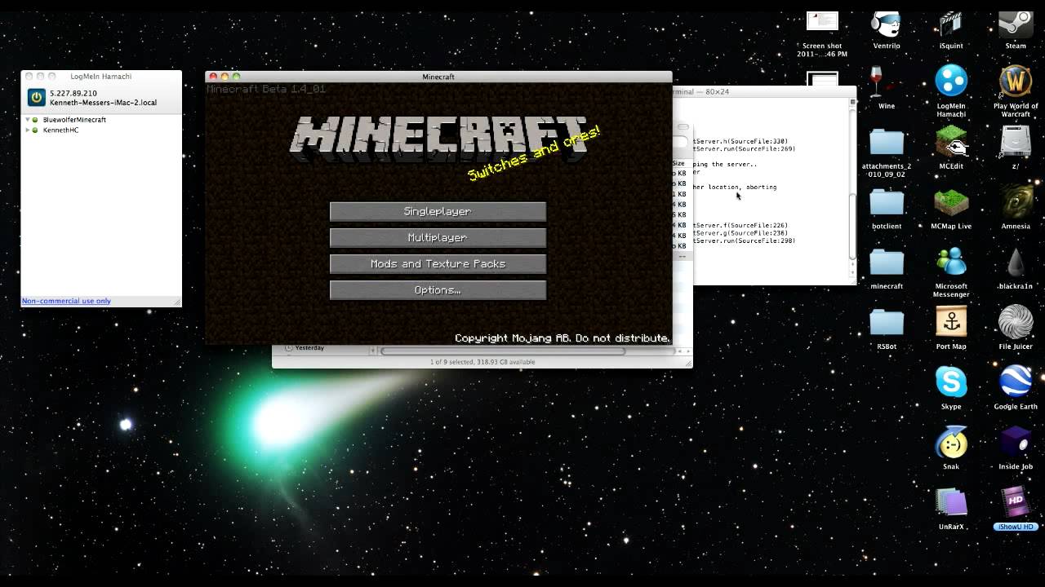The width and height of the screenshot is (1045, 587).
Task: Open the Multiplayer menu in Minecraft
Action: [438, 237]
